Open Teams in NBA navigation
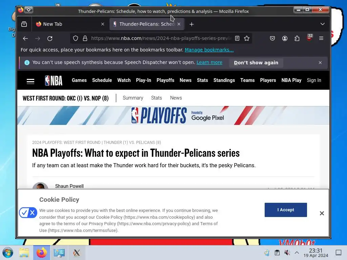 pyautogui.click(x=247, y=80)
